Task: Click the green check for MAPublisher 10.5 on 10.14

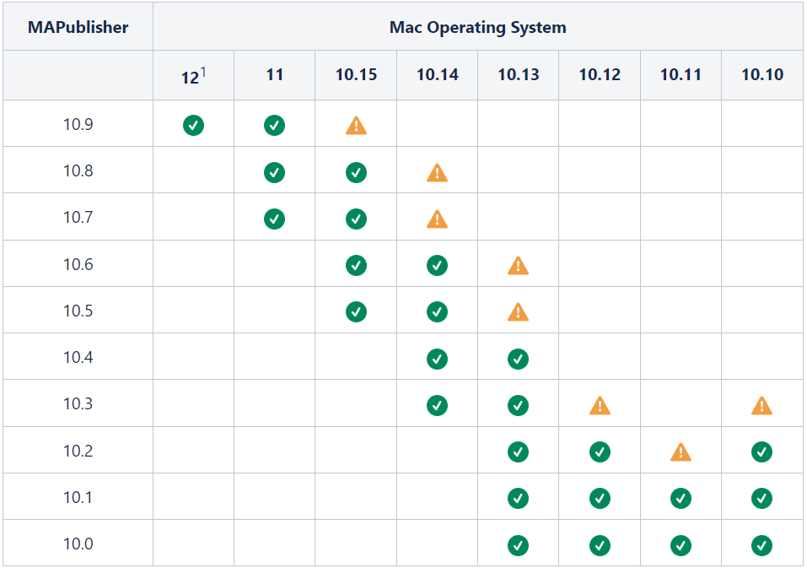Action: [x=437, y=311]
